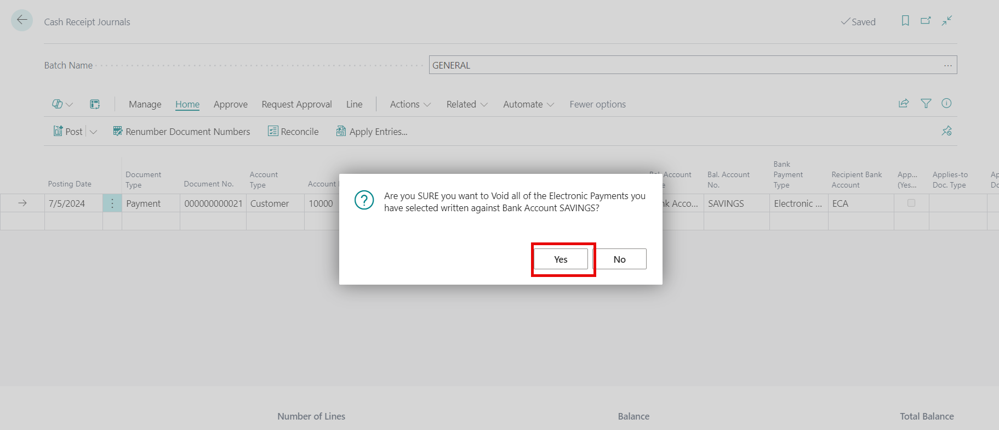Select the Electronic payment type cell

click(x=798, y=203)
